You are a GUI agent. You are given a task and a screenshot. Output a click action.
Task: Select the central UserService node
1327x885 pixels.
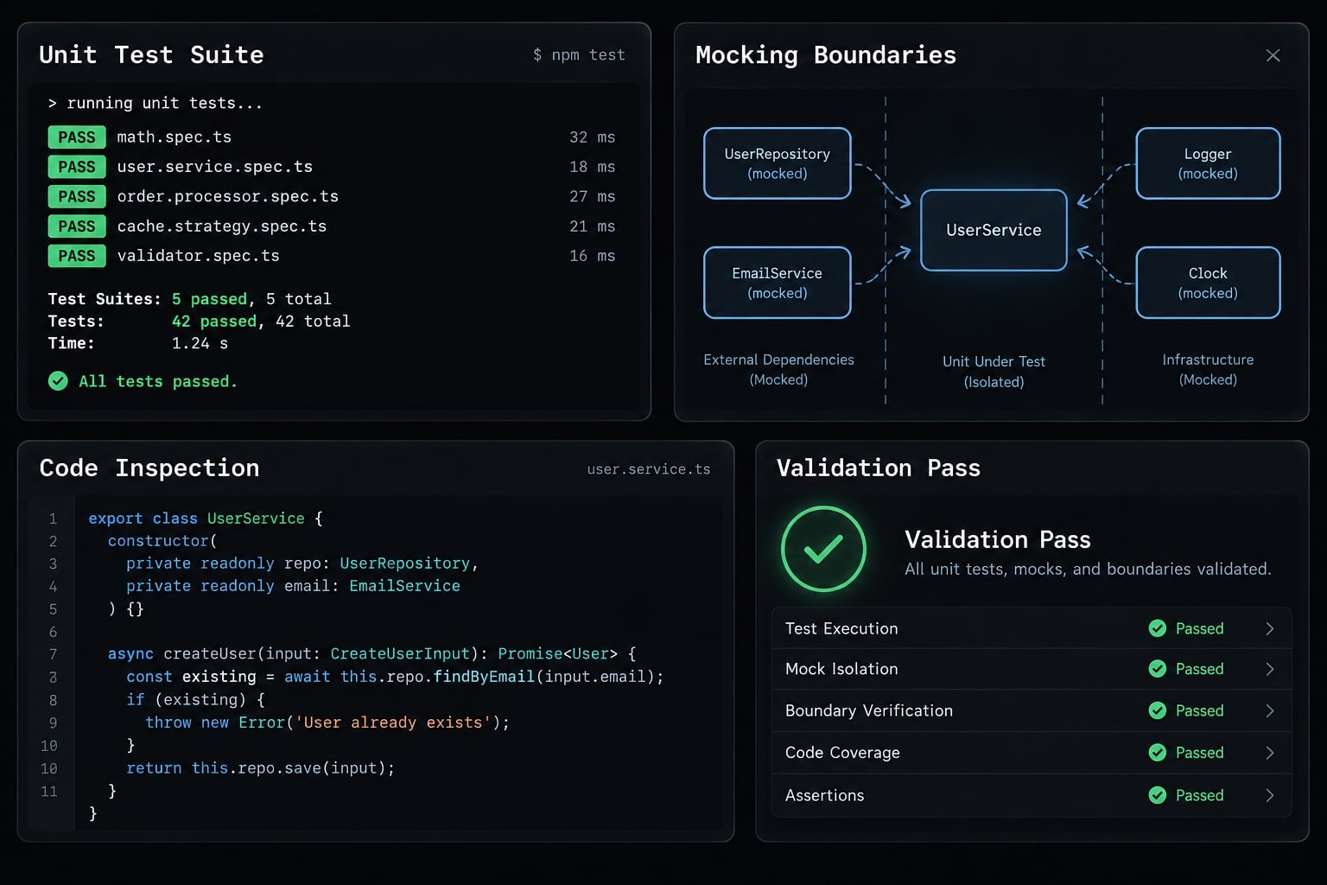click(x=994, y=230)
